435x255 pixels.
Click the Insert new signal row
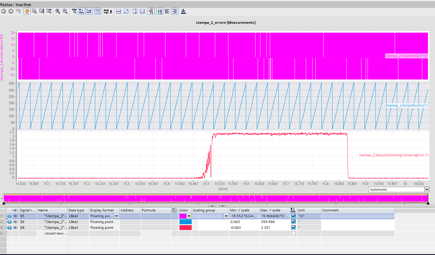[x=56, y=233]
